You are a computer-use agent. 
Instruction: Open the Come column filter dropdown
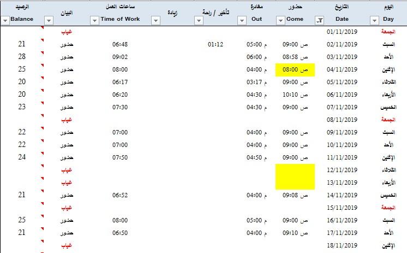(x=280, y=20)
